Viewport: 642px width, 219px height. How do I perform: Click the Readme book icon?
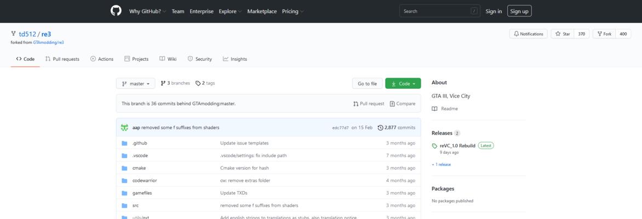(434, 109)
